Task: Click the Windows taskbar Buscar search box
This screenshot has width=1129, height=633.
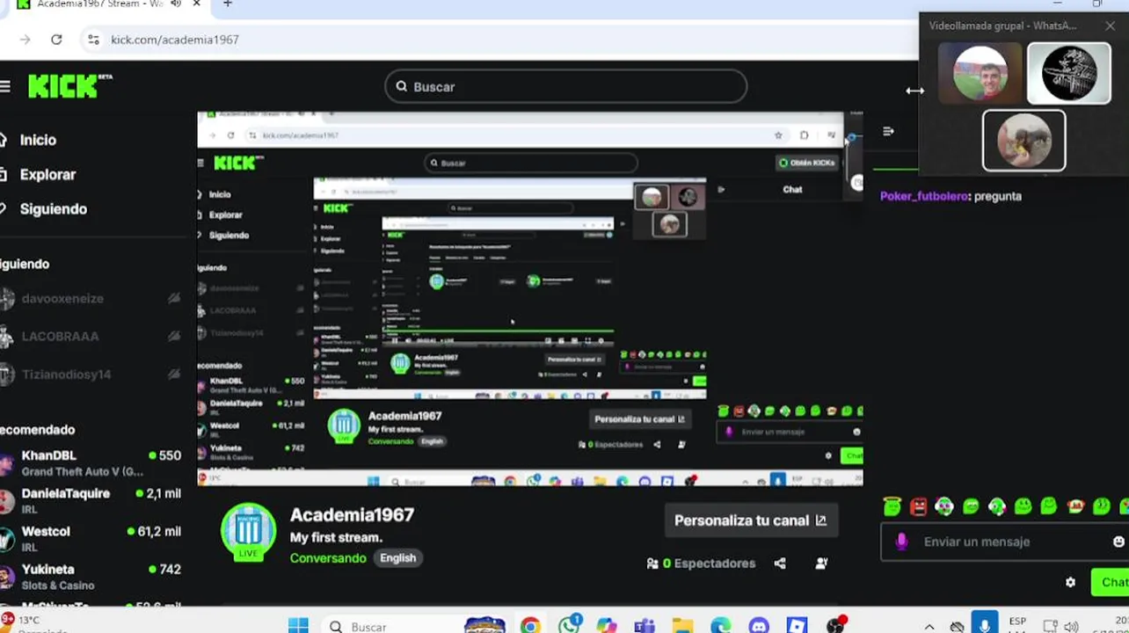Action: pos(387,627)
